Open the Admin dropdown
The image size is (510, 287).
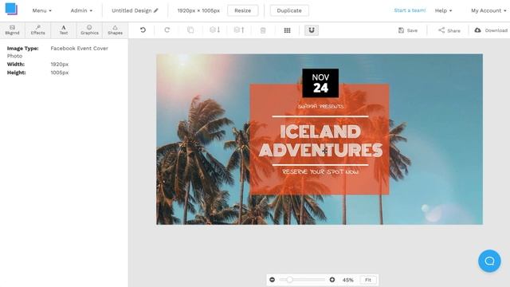point(81,10)
